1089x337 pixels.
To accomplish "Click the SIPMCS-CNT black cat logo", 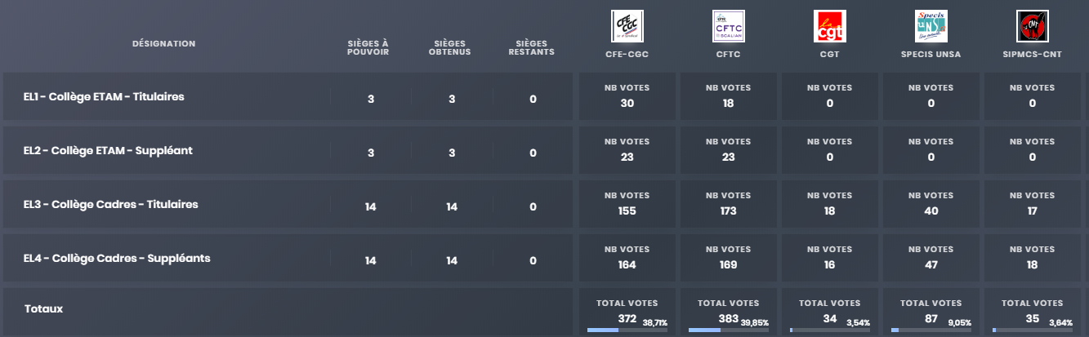I will pos(1033,26).
